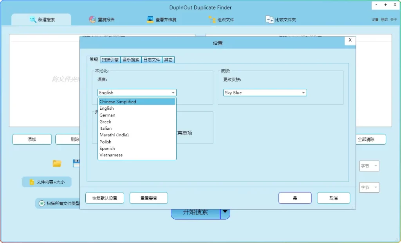Click the compare documents icon on 比较文件夹
This screenshot has width=401, height=243.
(269, 20)
